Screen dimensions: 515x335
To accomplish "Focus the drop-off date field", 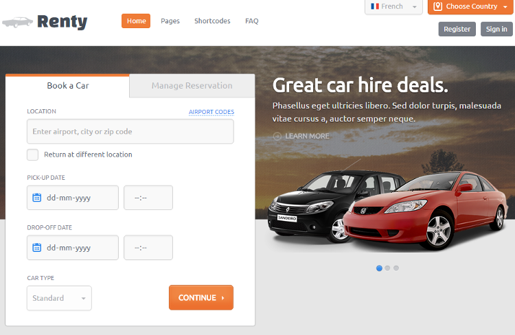I will (73, 247).
